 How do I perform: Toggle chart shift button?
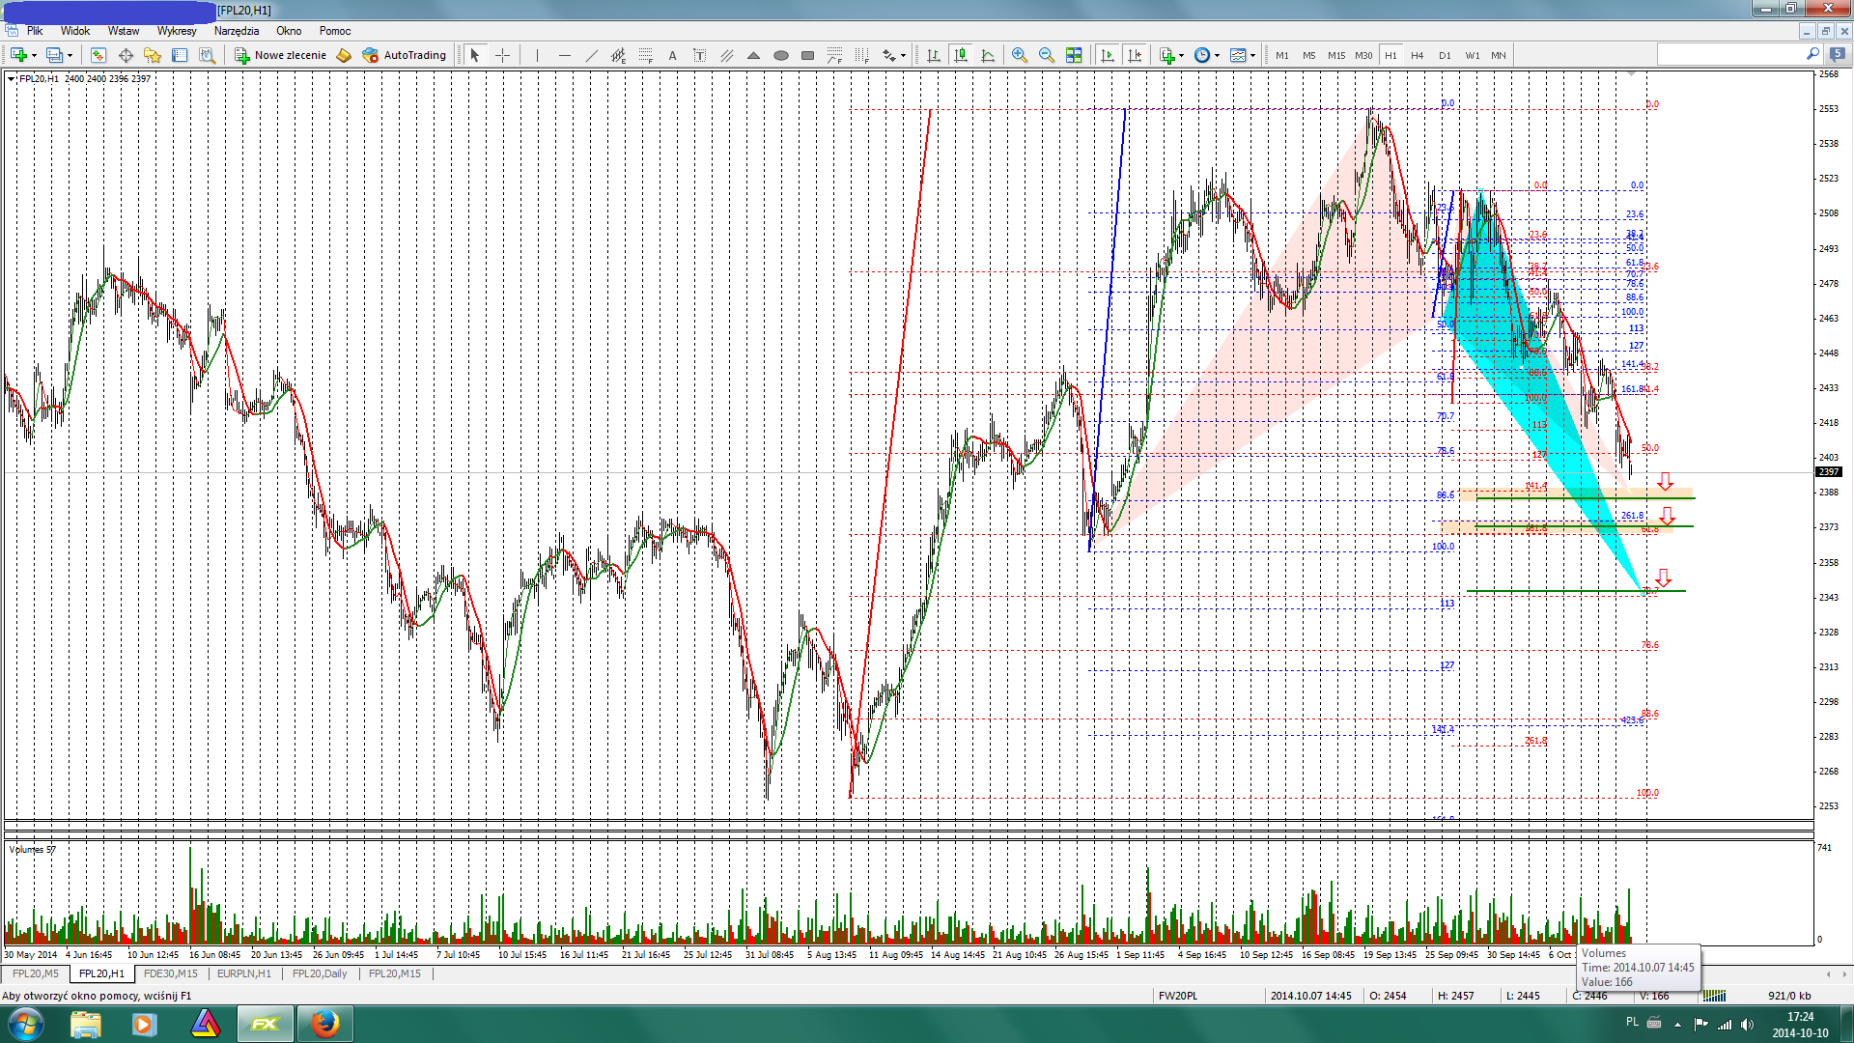coord(1134,55)
